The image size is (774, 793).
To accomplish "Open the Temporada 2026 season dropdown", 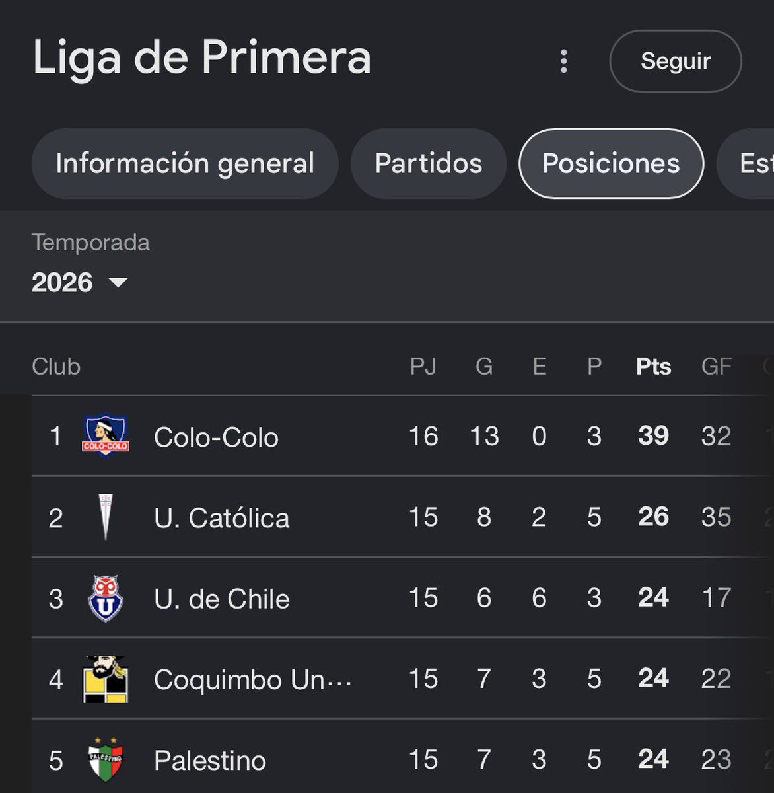I will coord(80,282).
